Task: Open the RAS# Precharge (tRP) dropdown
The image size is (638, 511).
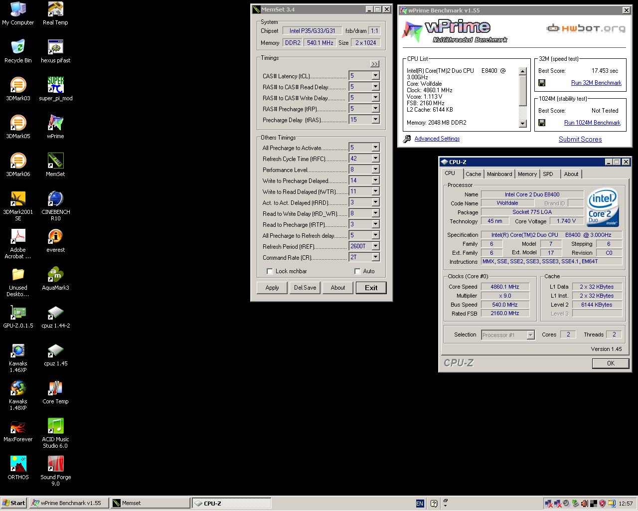Action: tap(375, 109)
